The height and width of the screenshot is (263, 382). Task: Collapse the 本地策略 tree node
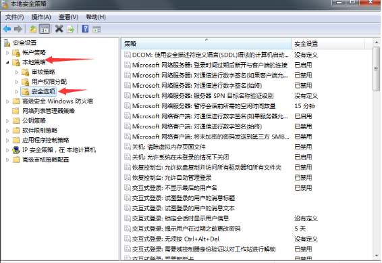(7, 62)
